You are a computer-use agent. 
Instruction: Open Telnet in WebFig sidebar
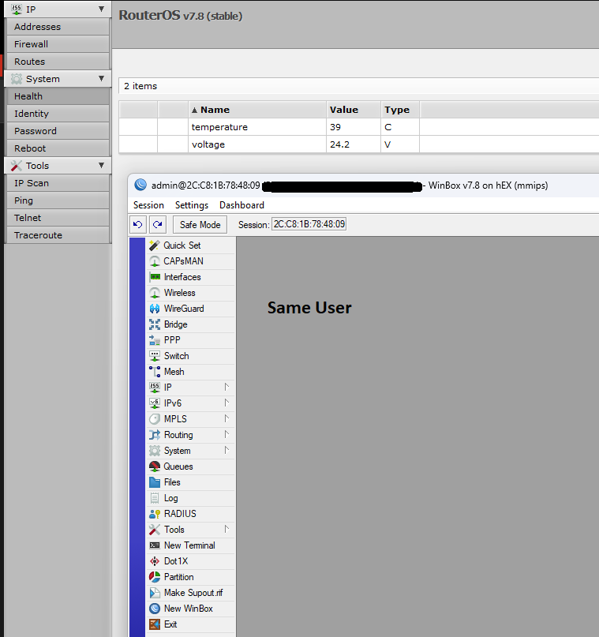(x=58, y=218)
